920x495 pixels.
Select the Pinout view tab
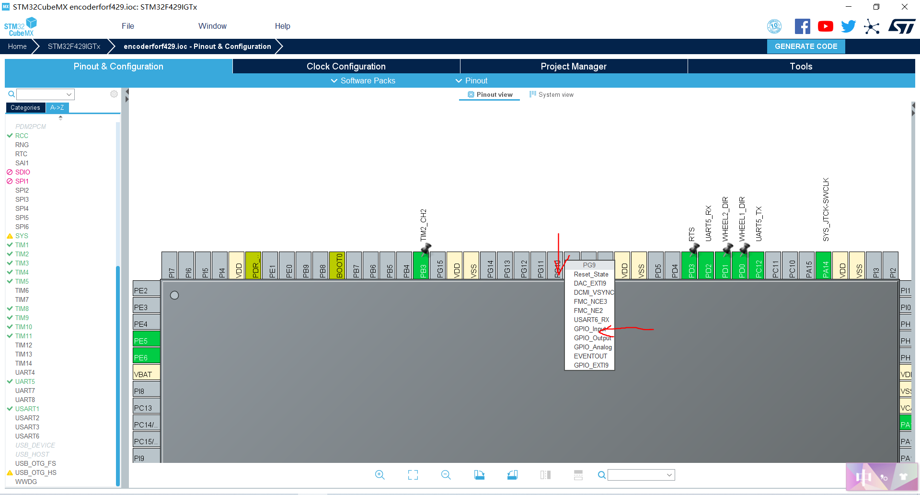[490, 94]
